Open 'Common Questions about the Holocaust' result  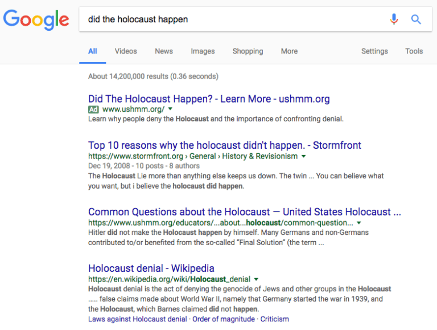[245, 212]
